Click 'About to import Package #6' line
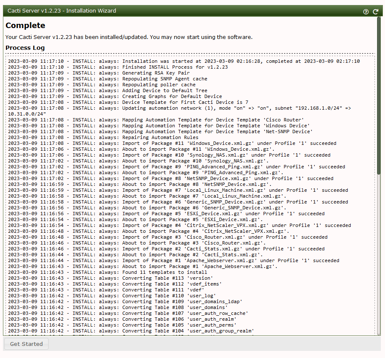385x358 pixels. click(x=147, y=208)
